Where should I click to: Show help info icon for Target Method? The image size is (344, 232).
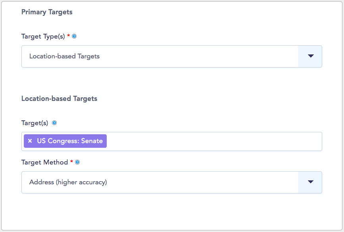click(x=77, y=162)
